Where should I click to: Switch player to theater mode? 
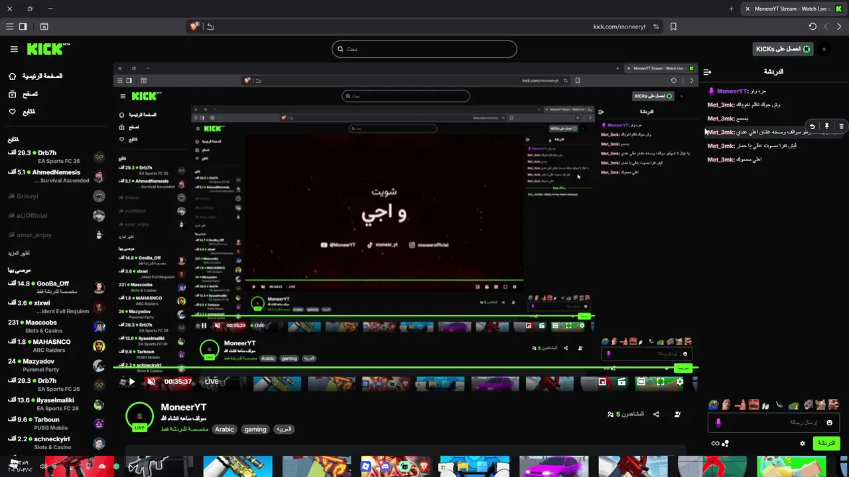pos(641,382)
